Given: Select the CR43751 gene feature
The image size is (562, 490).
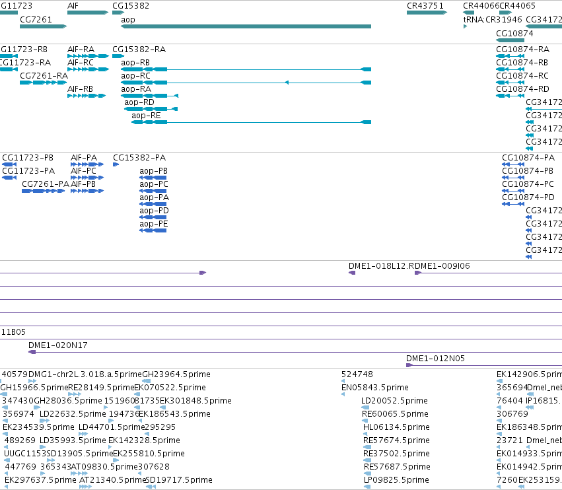Looking at the screenshot, I should pos(427,13).
